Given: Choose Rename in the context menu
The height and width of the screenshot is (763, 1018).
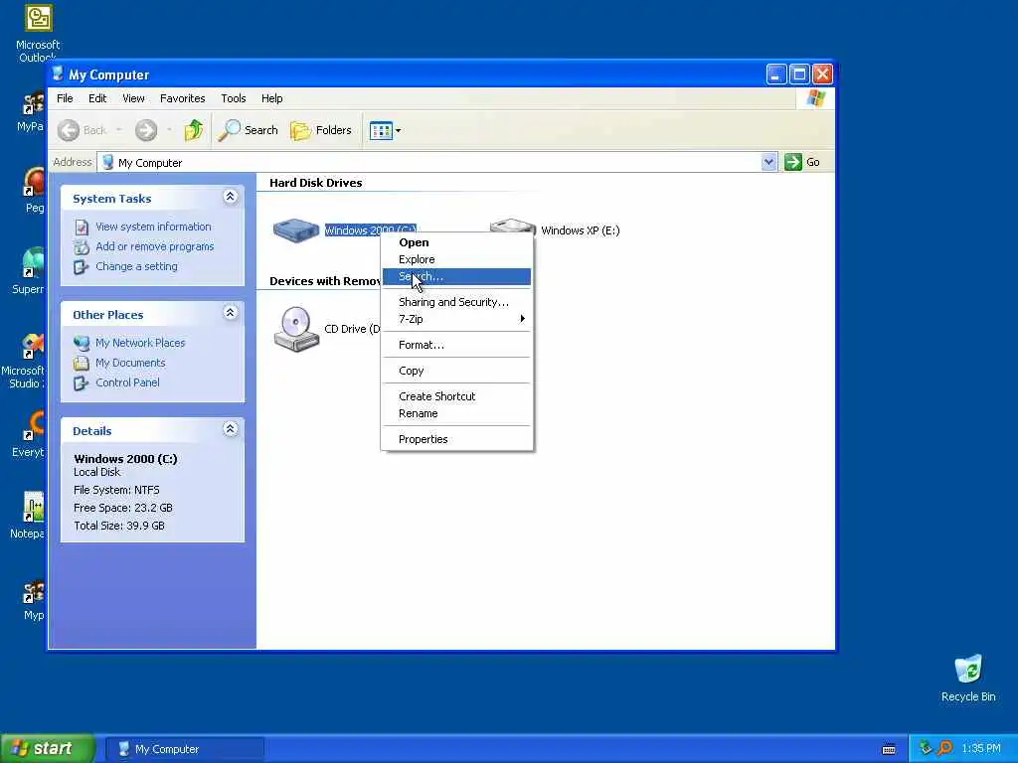Looking at the screenshot, I should pyautogui.click(x=456, y=414).
